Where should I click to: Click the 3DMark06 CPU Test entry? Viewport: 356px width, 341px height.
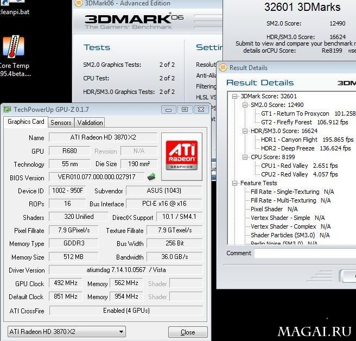[129, 78]
